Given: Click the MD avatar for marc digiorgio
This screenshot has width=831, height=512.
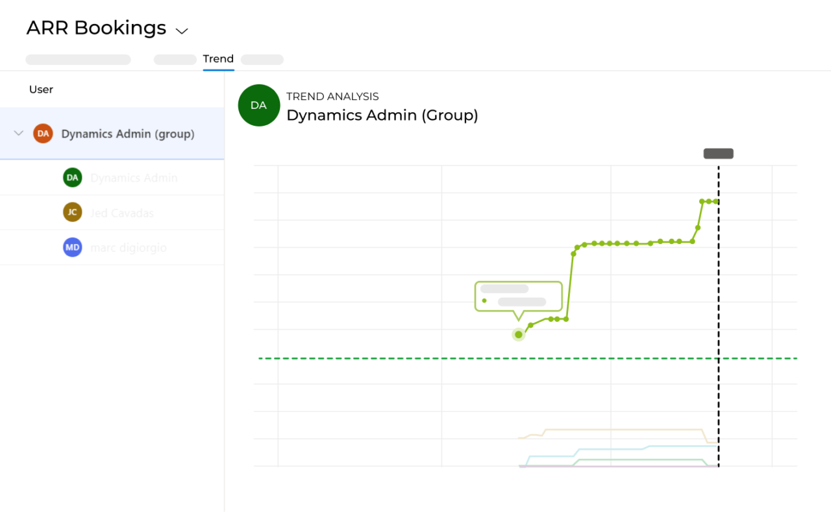Looking at the screenshot, I should coord(72,247).
